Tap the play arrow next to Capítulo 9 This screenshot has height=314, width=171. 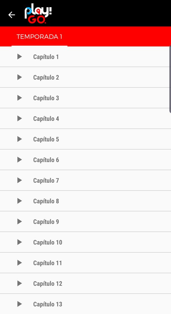click(19, 222)
